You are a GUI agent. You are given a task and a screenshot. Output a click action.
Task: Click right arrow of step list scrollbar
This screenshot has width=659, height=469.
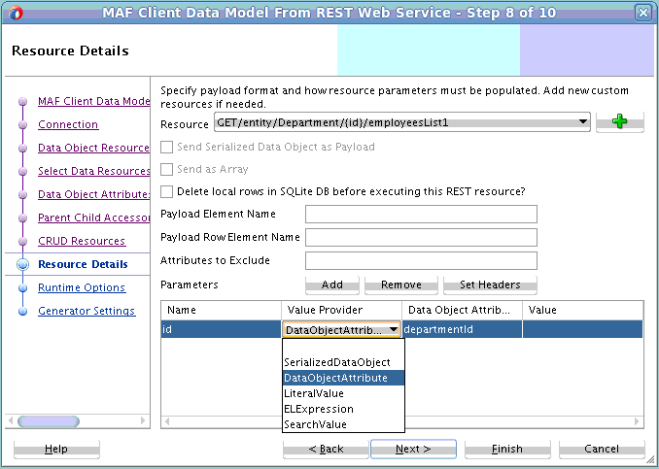click(x=143, y=420)
